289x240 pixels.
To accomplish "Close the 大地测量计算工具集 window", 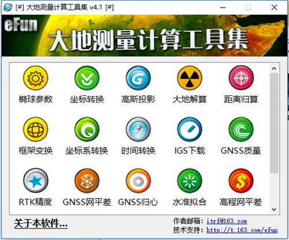I will pos(274,8).
